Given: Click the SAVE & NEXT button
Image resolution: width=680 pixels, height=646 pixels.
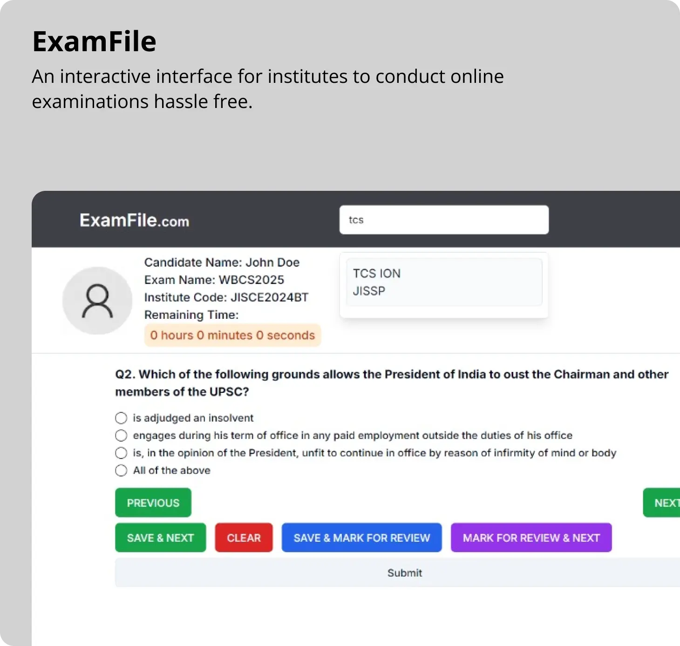Looking at the screenshot, I should pyautogui.click(x=160, y=538).
